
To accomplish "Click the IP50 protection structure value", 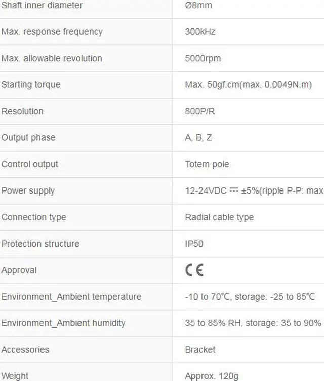I will click(194, 244).
